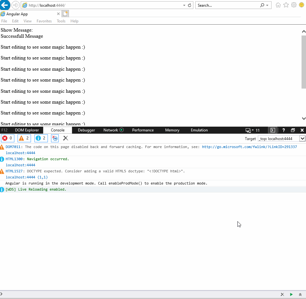Viewport: 306px width, 299px height.
Task: Clear the console messages with the X icon
Action: click(x=65, y=138)
